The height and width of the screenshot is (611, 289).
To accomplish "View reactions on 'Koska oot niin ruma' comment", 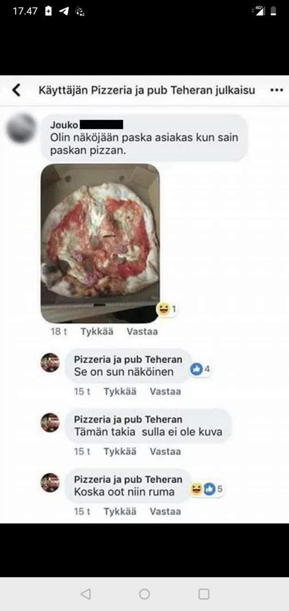I will (x=207, y=489).
